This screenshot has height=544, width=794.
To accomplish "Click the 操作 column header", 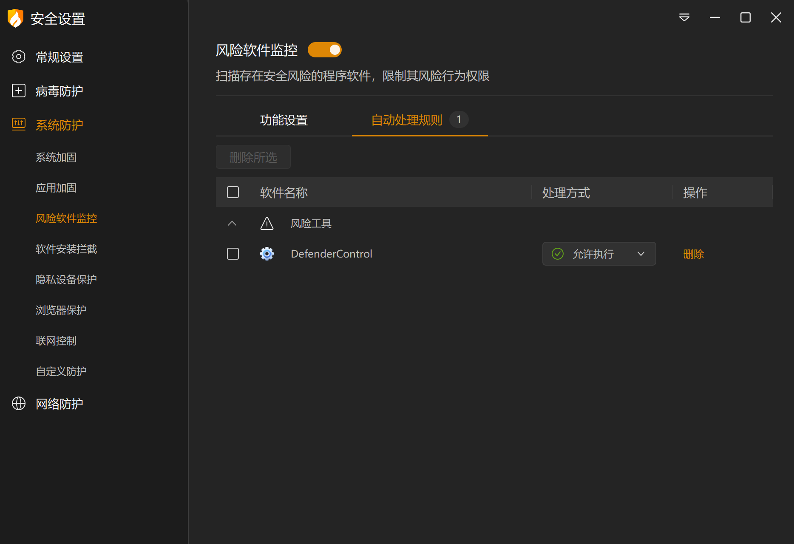I will coord(695,193).
